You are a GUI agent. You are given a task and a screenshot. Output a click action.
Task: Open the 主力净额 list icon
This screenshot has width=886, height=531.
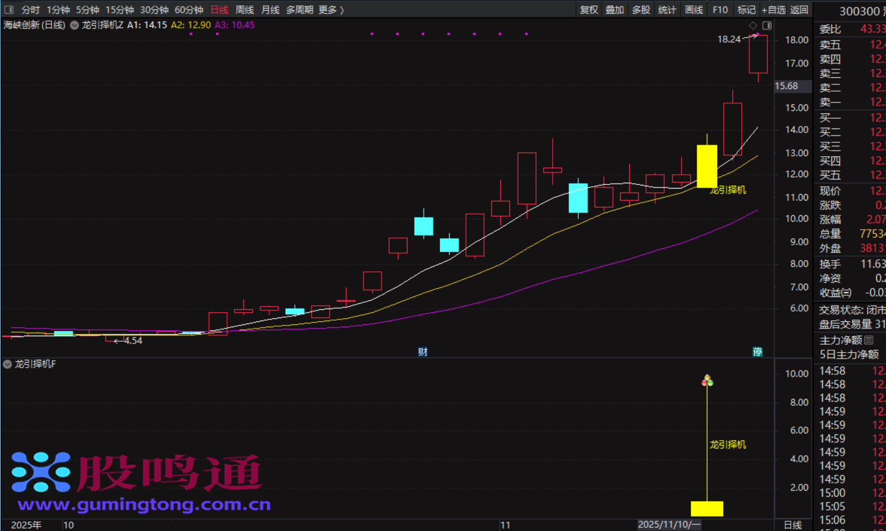869,340
